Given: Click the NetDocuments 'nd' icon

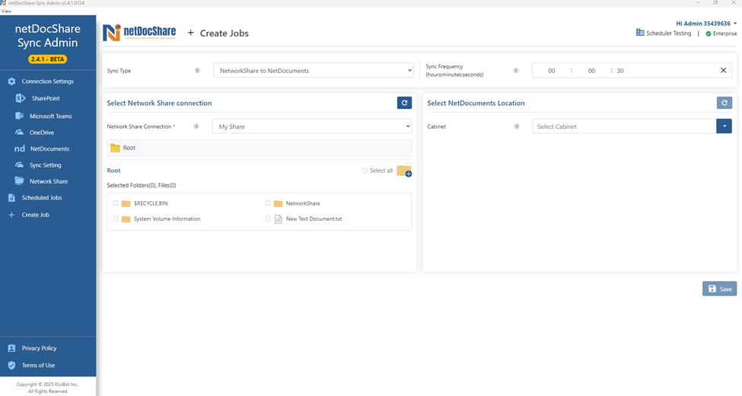Looking at the screenshot, I should pyautogui.click(x=19, y=148).
